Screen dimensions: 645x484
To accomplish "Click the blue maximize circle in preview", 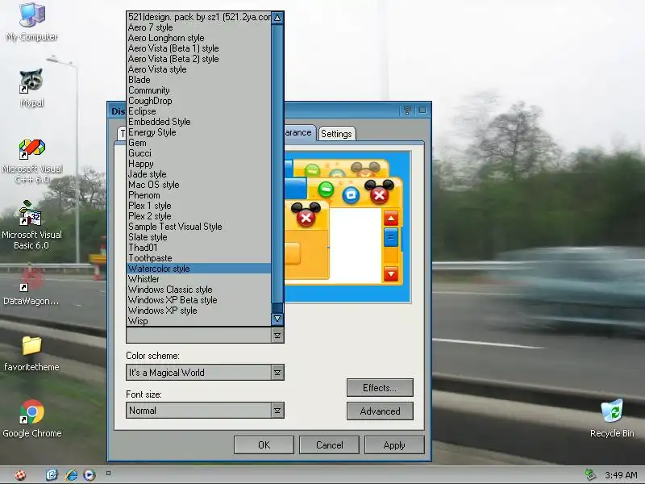I will pyautogui.click(x=351, y=194).
